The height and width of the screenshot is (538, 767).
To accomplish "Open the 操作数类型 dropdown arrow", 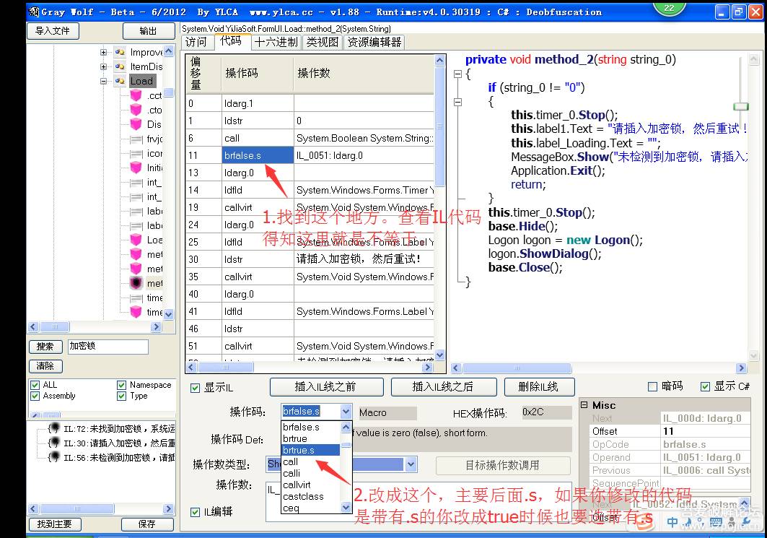I will [x=411, y=464].
